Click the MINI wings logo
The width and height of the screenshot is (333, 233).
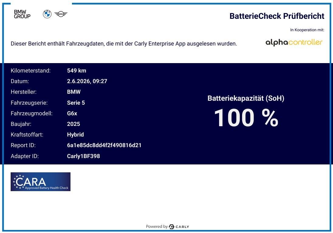(61, 14)
